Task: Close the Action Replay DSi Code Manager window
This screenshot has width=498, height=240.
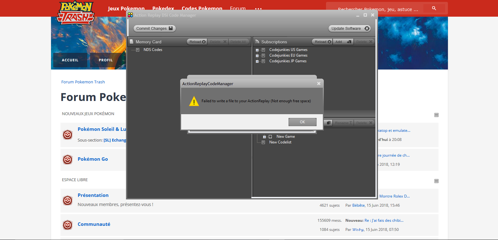Action: click(373, 15)
